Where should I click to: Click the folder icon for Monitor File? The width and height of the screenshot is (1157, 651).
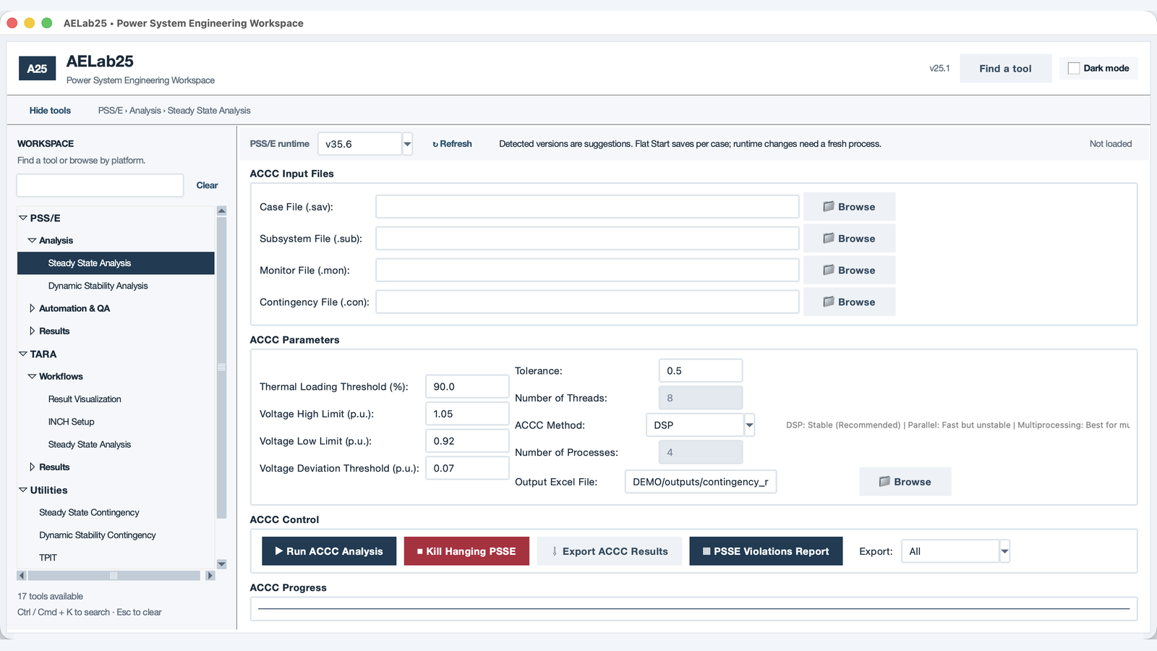(x=829, y=271)
